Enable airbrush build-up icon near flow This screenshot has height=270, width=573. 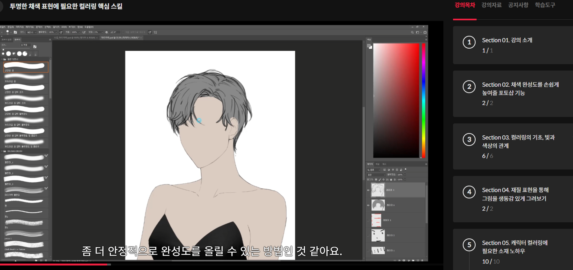(x=84, y=32)
